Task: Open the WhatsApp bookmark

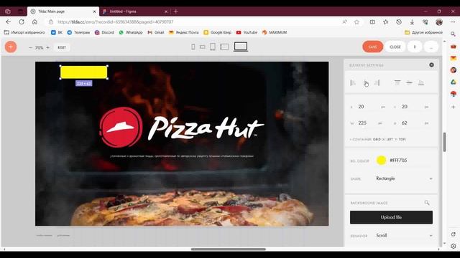Action: pyautogui.click(x=131, y=32)
